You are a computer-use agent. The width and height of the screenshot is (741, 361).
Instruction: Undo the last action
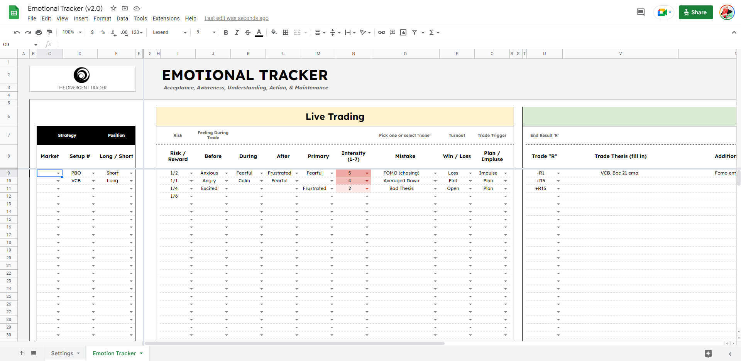[x=17, y=32]
